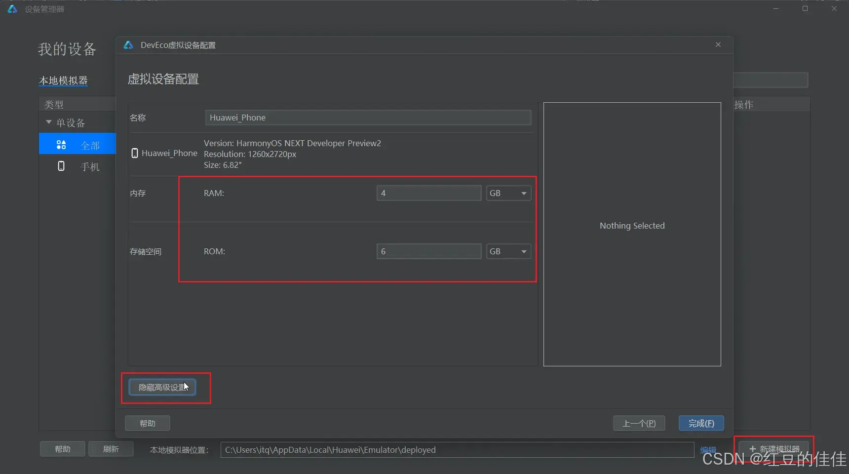
Task: Click the local emulator location path field
Action: 457,450
